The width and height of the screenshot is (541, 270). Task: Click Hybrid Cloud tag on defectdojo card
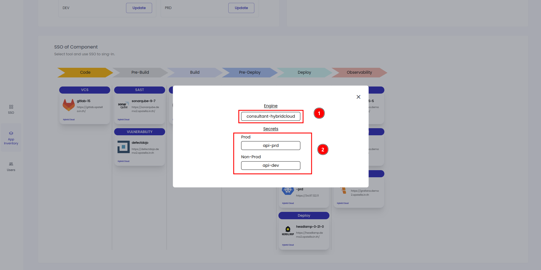[123, 161]
